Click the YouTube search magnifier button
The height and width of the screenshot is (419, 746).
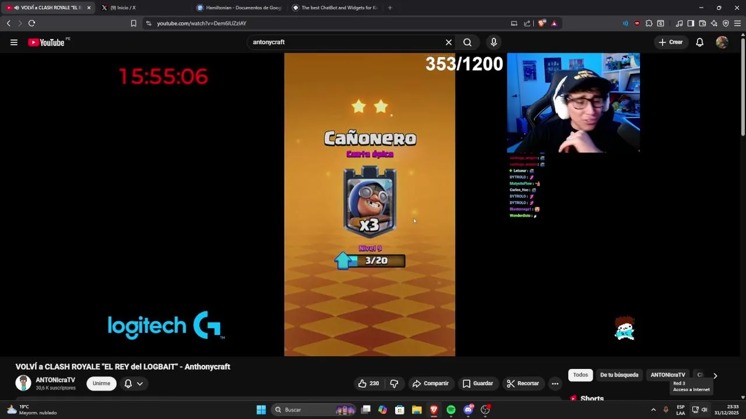[x=467, y=42]
